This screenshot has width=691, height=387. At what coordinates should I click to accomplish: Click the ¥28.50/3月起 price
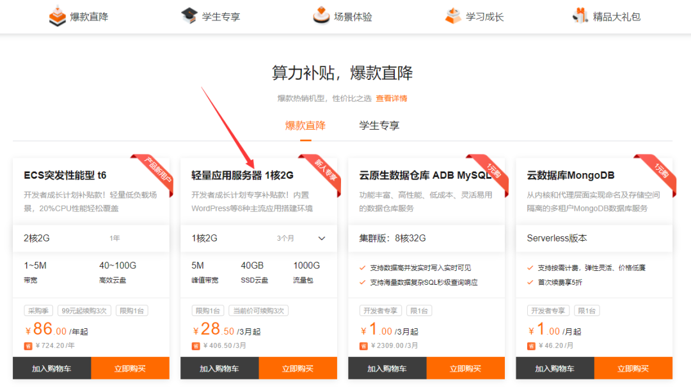tap(226, 330)
